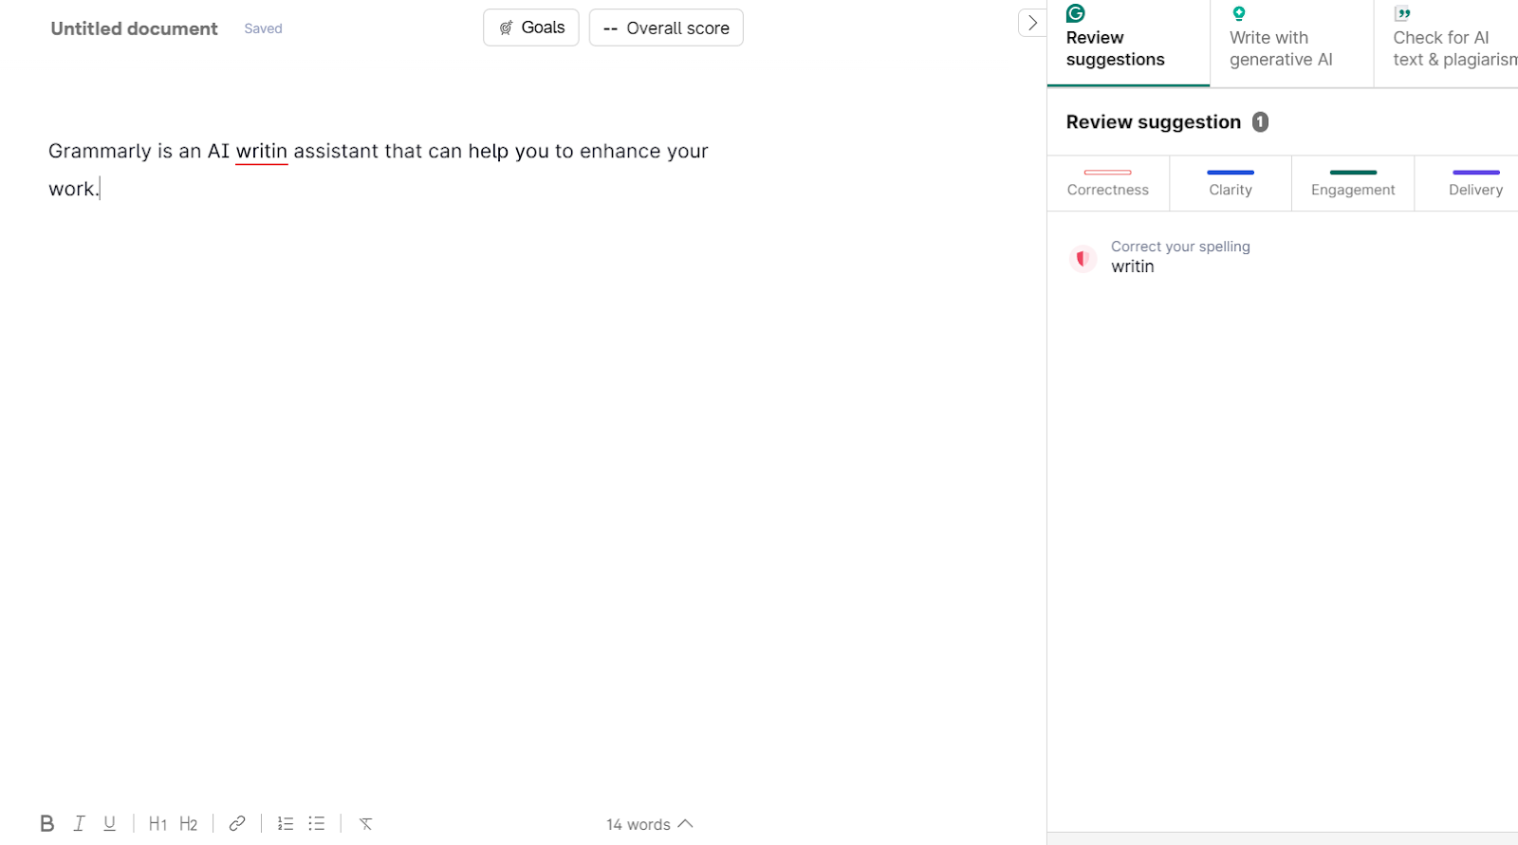Switch to Write with generative AI tab
1518x845 pixels.
pos(1291,43)
